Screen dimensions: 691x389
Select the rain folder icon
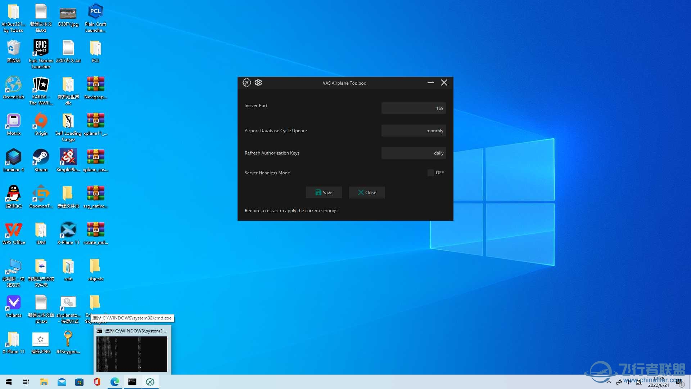pos(68,270)
